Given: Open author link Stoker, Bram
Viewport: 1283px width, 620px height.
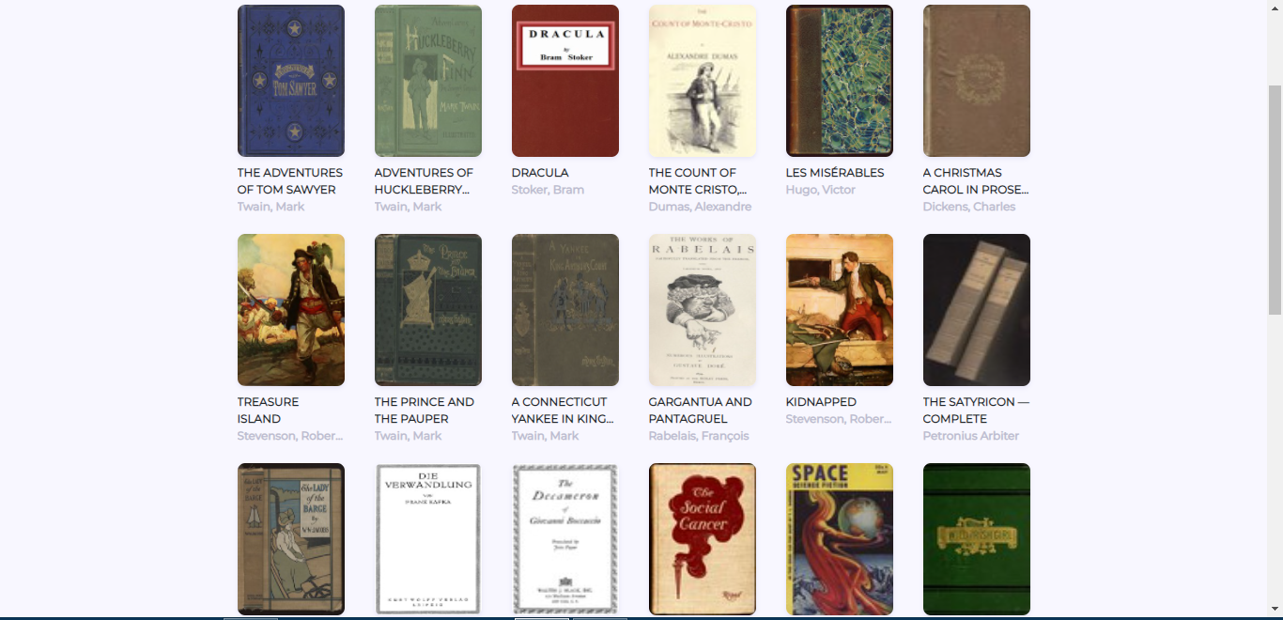Looking at the screenshot, I should pyautogui.click(x=548, y=190).
